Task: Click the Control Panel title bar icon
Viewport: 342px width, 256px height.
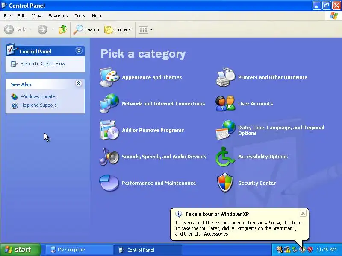Action: pos(4,5)
